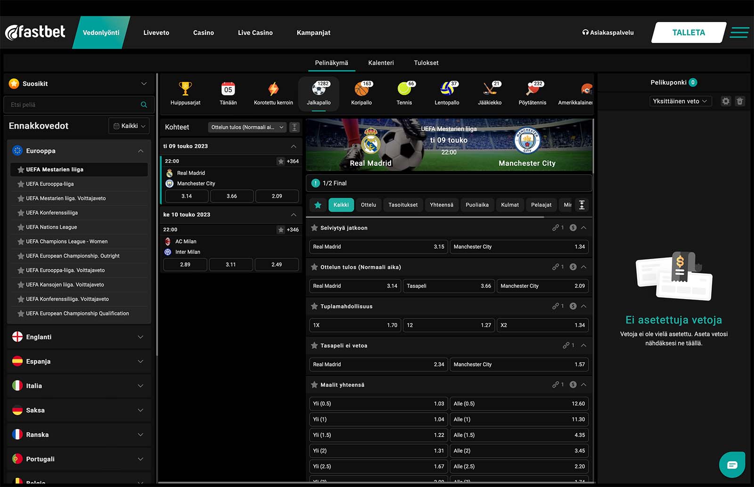Click the TALLETA deposit button
This screenshot has width=754, height=487.
click(688, 32)
